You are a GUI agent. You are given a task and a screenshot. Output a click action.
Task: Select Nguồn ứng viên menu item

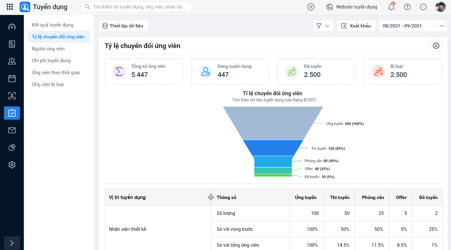[x=48, y=49]
